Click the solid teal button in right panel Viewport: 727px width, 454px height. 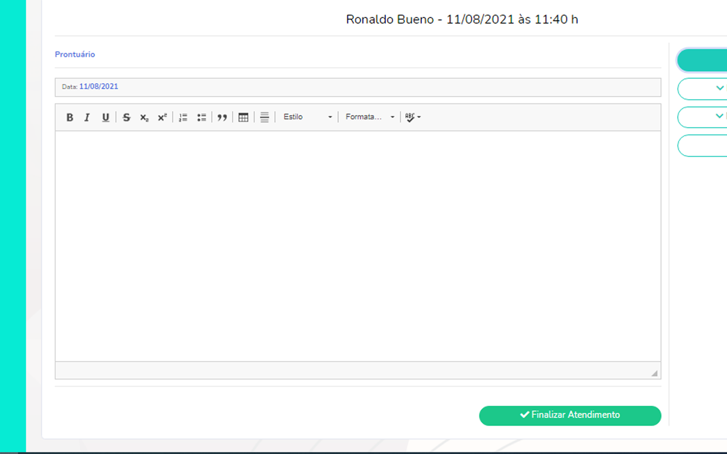(702, 60)
